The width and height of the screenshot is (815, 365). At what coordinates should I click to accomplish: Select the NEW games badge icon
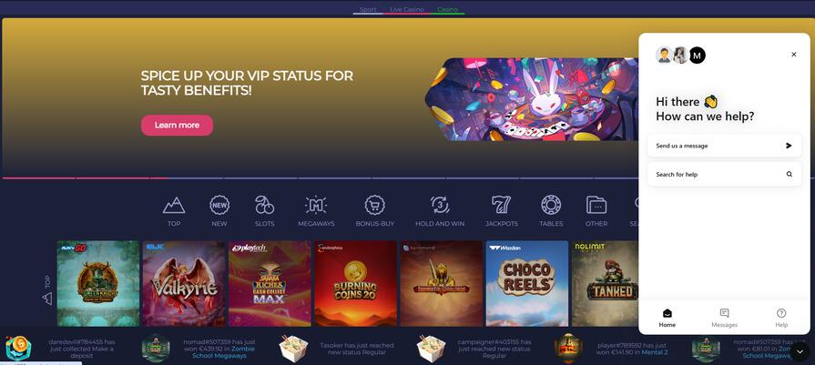point(219,205)
